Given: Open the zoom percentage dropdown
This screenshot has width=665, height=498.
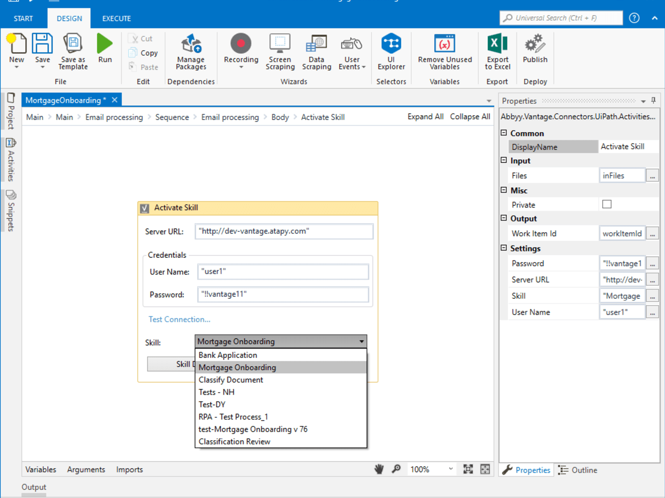Looking at the screenshot, I should tap(450, 469).
